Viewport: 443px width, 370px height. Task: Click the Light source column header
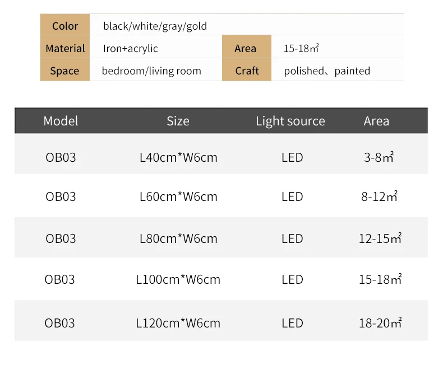(x=290, y=121)
